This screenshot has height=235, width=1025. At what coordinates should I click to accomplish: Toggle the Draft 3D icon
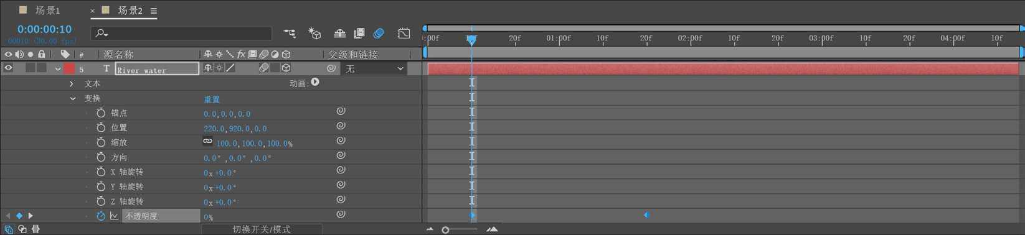tap(314, 33)
